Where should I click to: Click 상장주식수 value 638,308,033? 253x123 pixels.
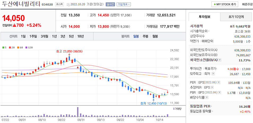242,37
